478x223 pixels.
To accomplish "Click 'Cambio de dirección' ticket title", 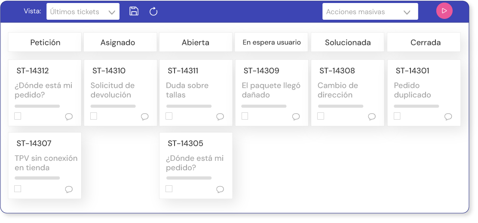I will (x=338, y=90).
